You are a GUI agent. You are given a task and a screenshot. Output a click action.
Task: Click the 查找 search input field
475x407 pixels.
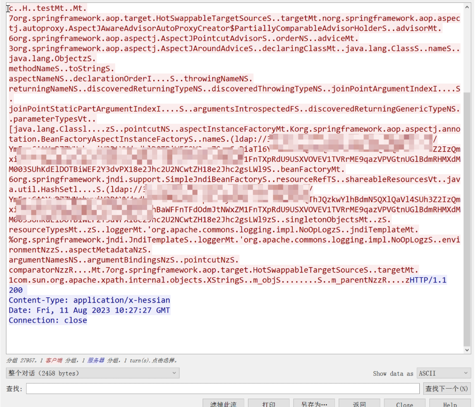coord(223,389)
